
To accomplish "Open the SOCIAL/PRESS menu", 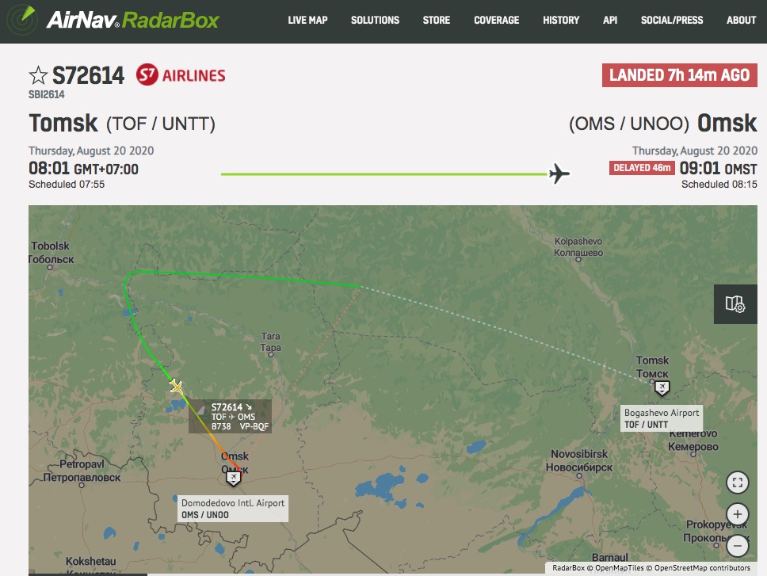I will (x=672, y=20).
